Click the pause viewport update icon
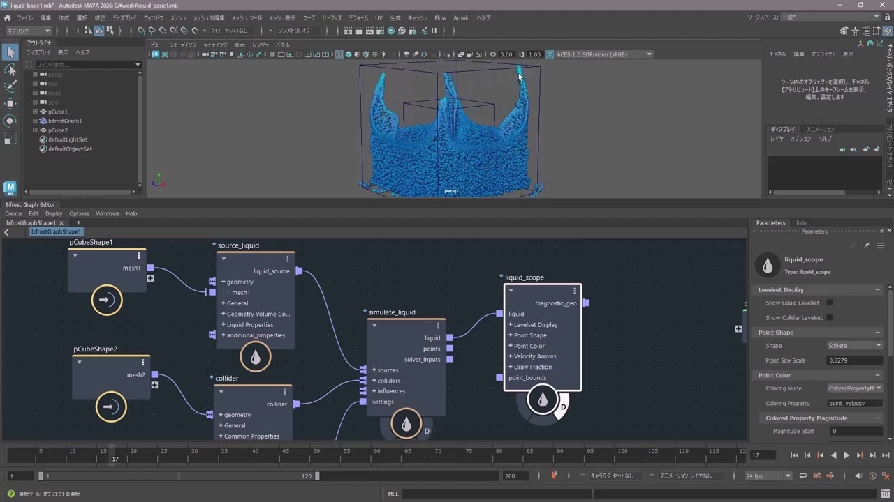 tap(434, 31)
